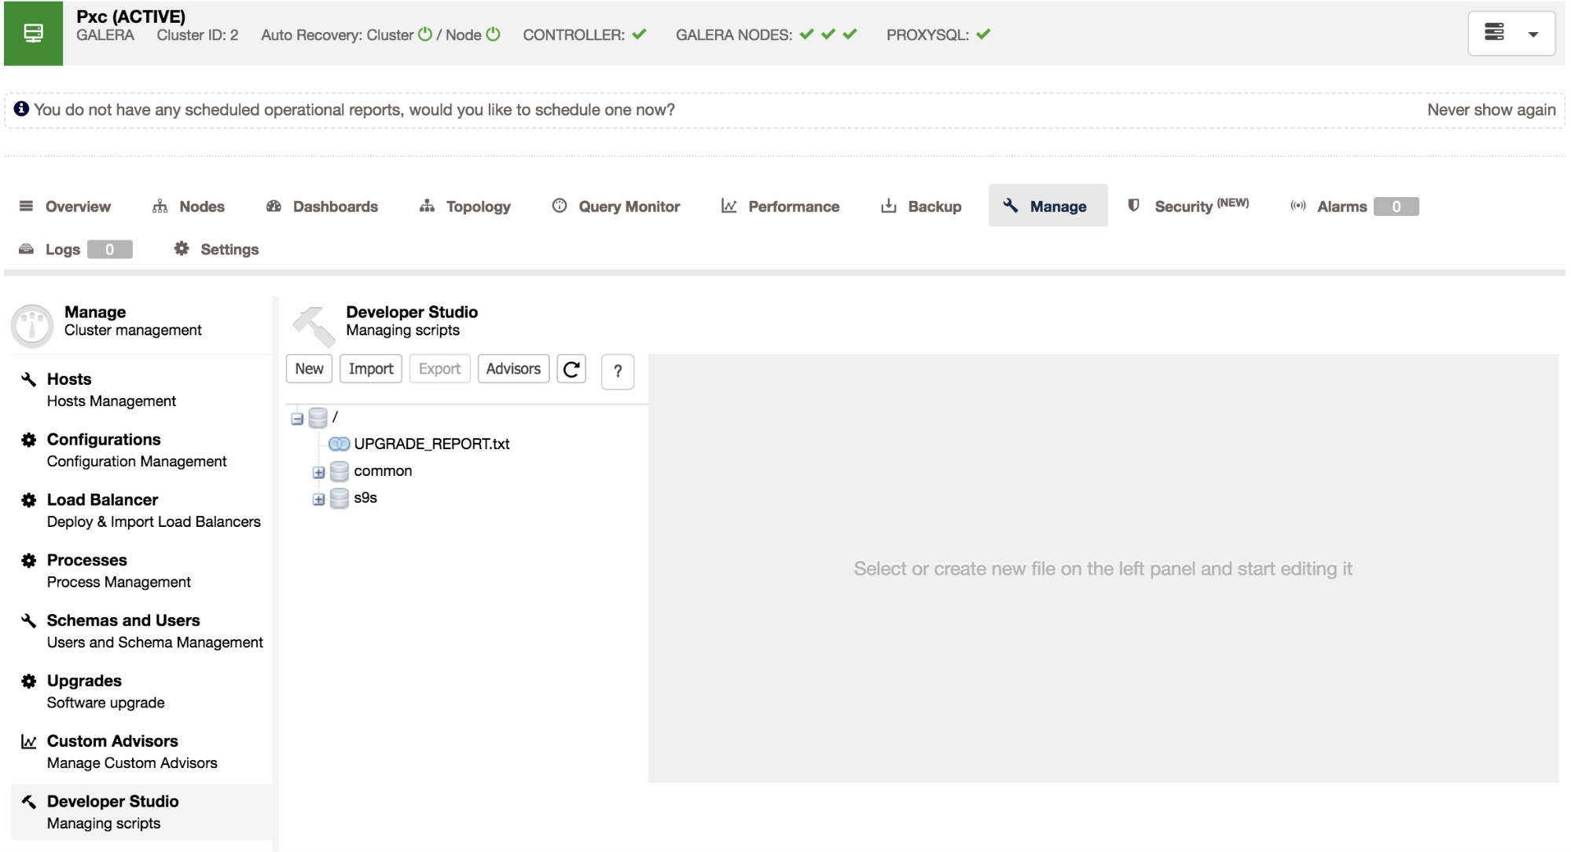
Task: Click the first GALERA NODES checkmark
Action: tap(807, 35)
